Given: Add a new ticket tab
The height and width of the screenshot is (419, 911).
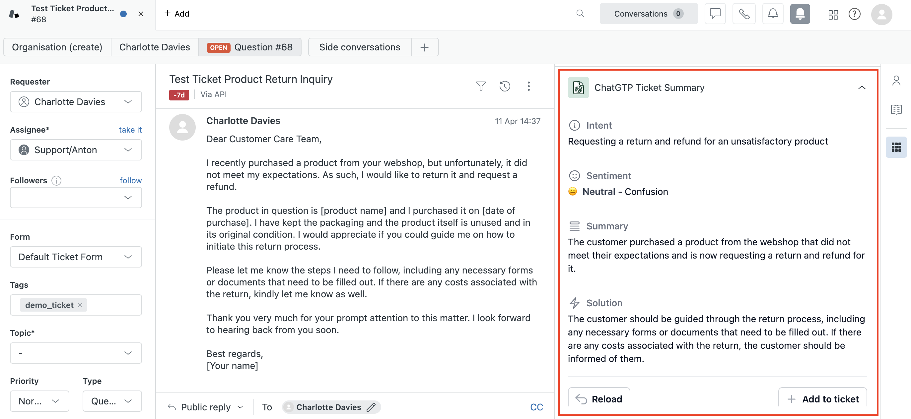Looking at the screenshot, I should coord(177,13).
